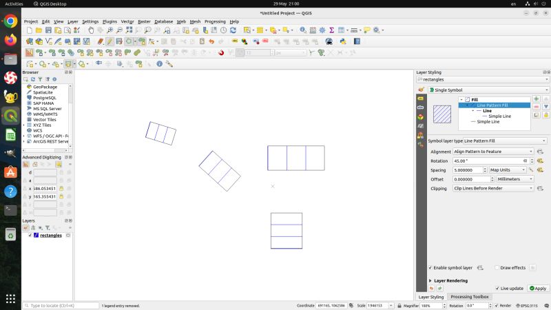Launch QGIS from the Ubuntu dock
The image size is (551, 310).
tap(10, 116)
